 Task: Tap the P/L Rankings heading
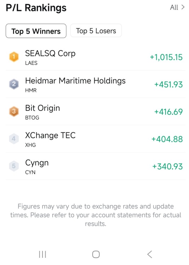click(36, 8)
